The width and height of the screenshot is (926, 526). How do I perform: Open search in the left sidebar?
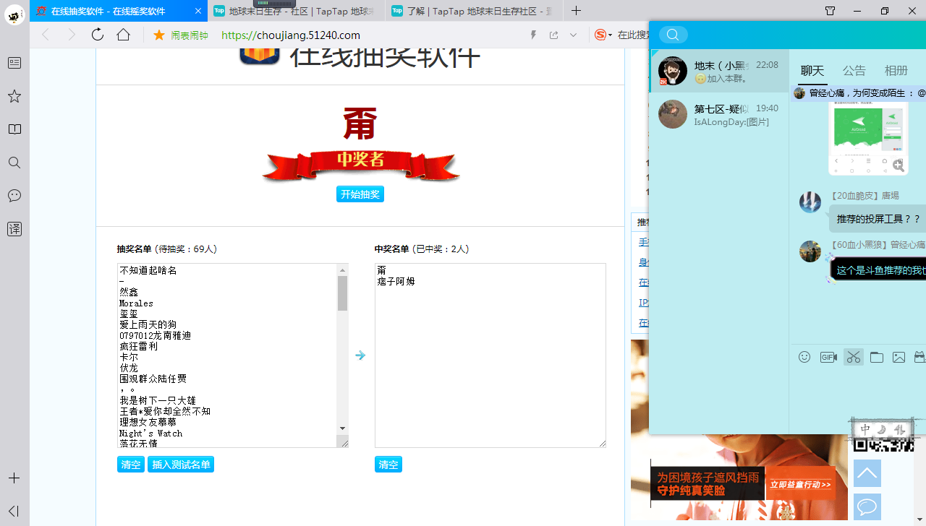coord(14,163)
